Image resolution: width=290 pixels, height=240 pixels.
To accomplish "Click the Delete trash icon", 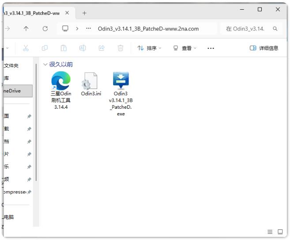I will [x=121, y=48].
